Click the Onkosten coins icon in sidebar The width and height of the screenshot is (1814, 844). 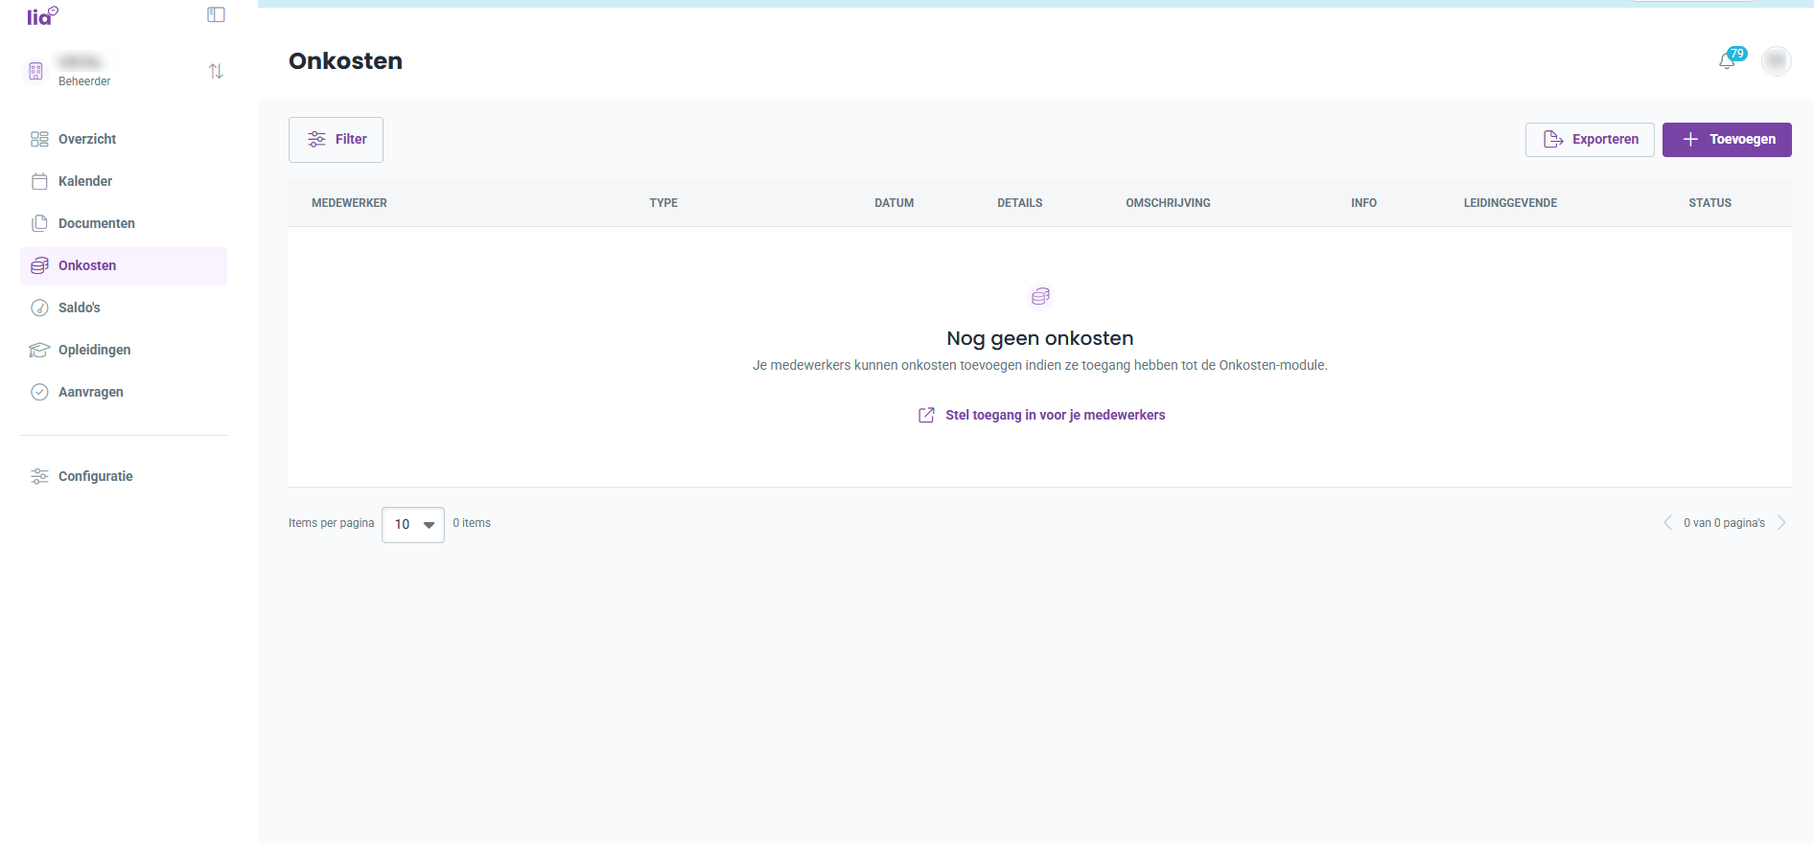pos(39,265)
